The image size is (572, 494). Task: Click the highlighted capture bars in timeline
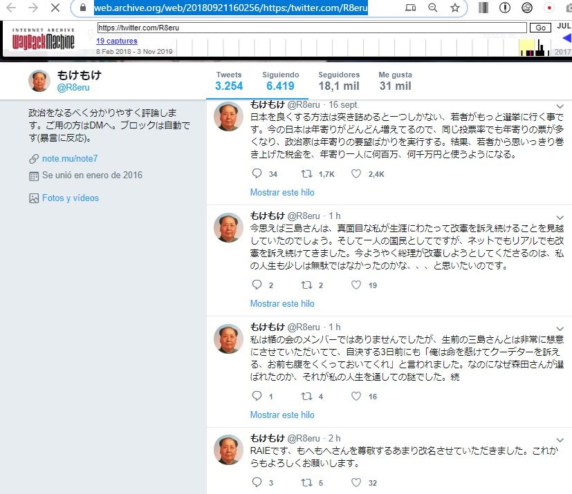(x=526, y=48)
